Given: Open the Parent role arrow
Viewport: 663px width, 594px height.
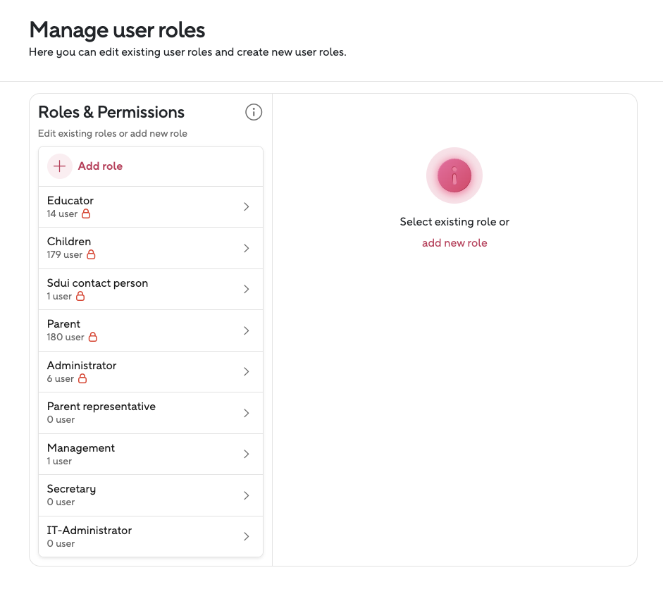Looking at the screenshot, I should click(x=246, y=330).
